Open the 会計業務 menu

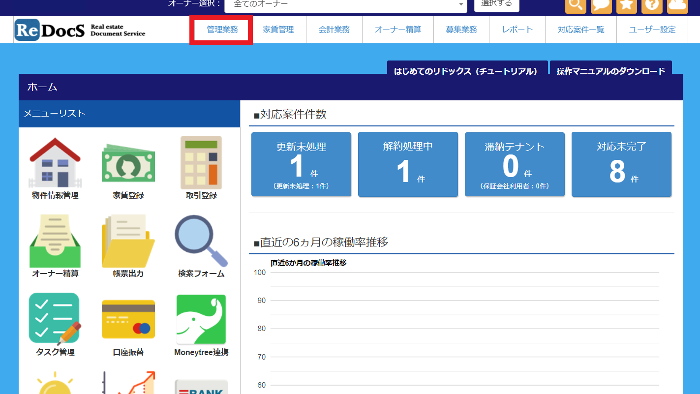click(335, 30)
